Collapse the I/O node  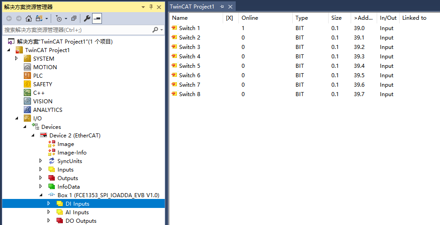pyautogui.click(x=17, y=118)
